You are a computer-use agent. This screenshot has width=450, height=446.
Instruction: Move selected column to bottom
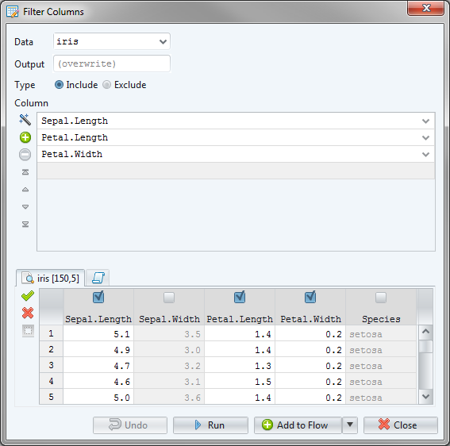tap(25, 224)
